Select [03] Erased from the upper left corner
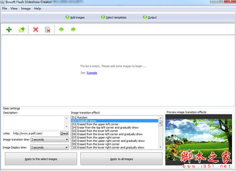 115,124
